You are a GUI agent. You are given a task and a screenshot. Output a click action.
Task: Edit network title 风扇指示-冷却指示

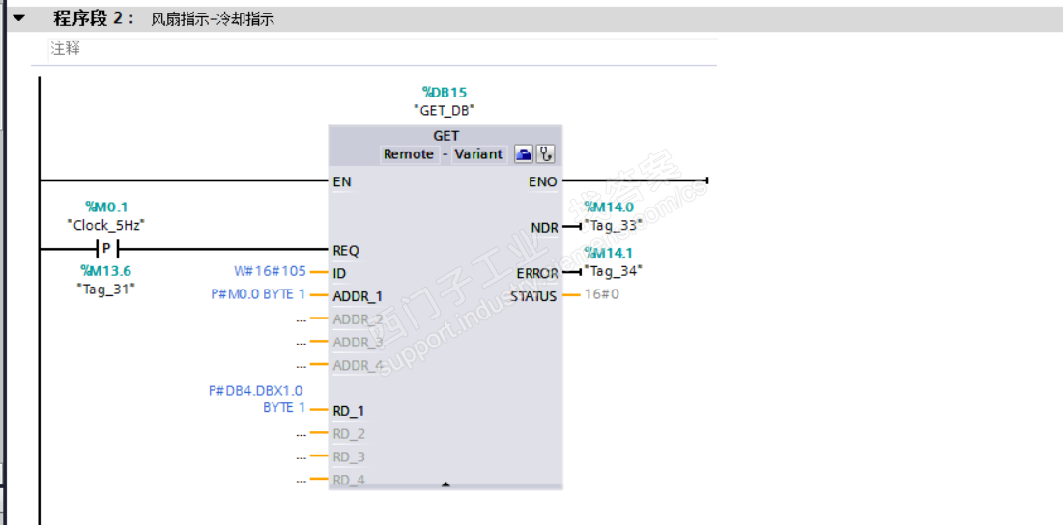click(213, 19)
